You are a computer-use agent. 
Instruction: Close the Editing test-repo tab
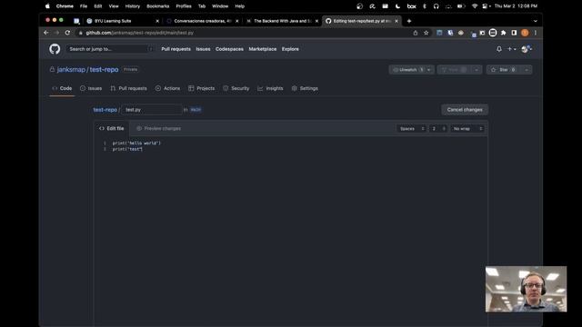tap(396, 21)
